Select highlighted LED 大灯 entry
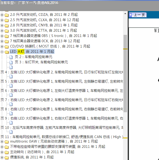The image size is (159, 160). click(32, 51)
